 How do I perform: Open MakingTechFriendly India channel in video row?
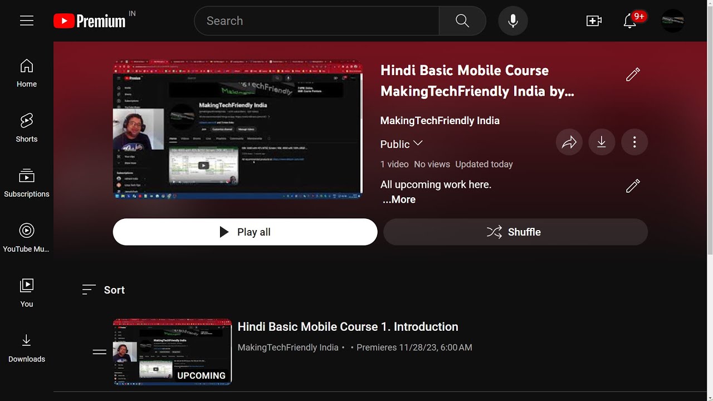point(288,348)
